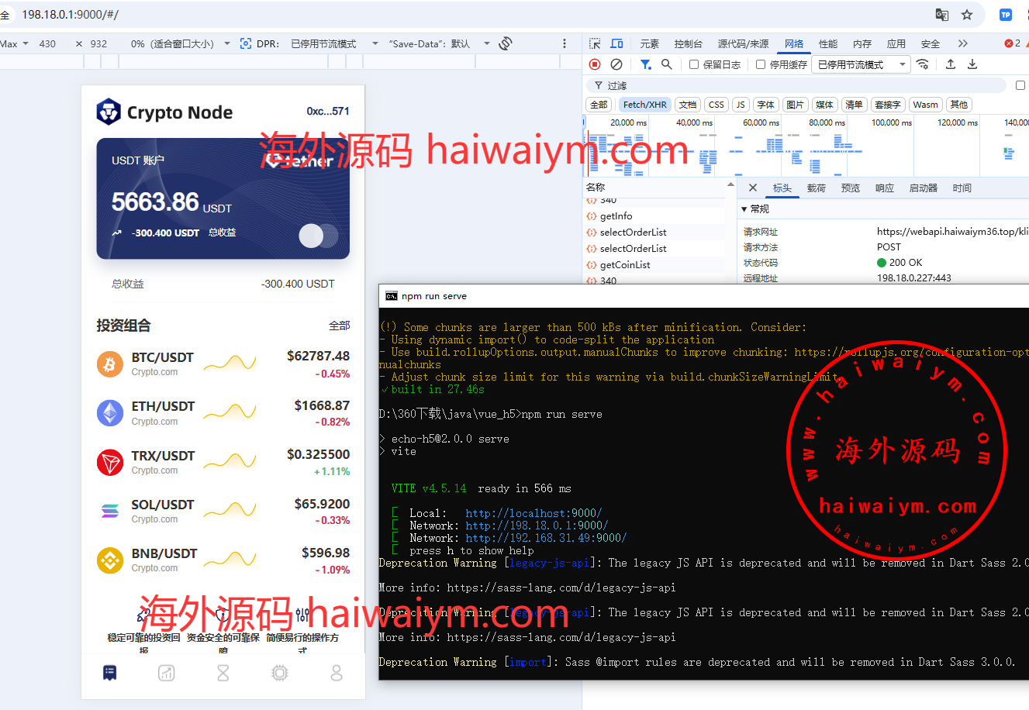Close the request details pane

pos(752,188)
